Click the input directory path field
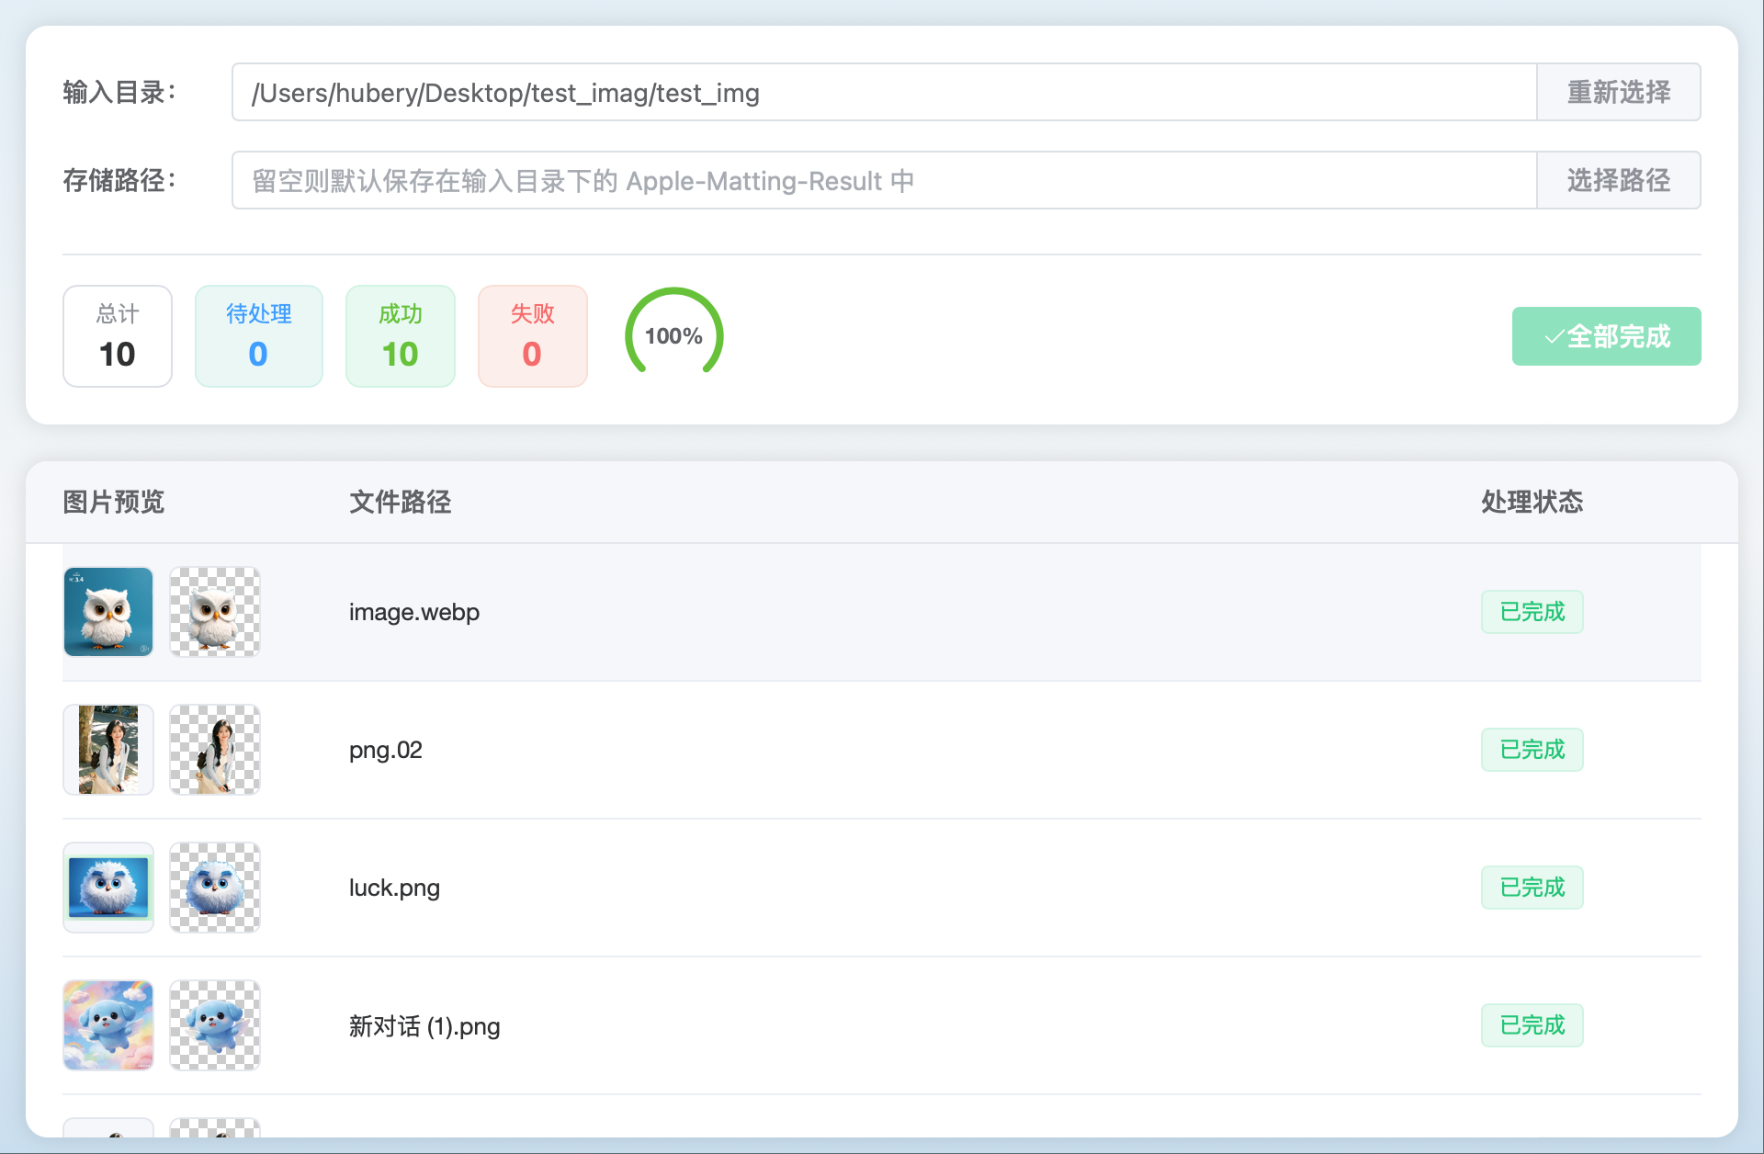Viewport: 1764px width, 1154px height. [883, 92]
